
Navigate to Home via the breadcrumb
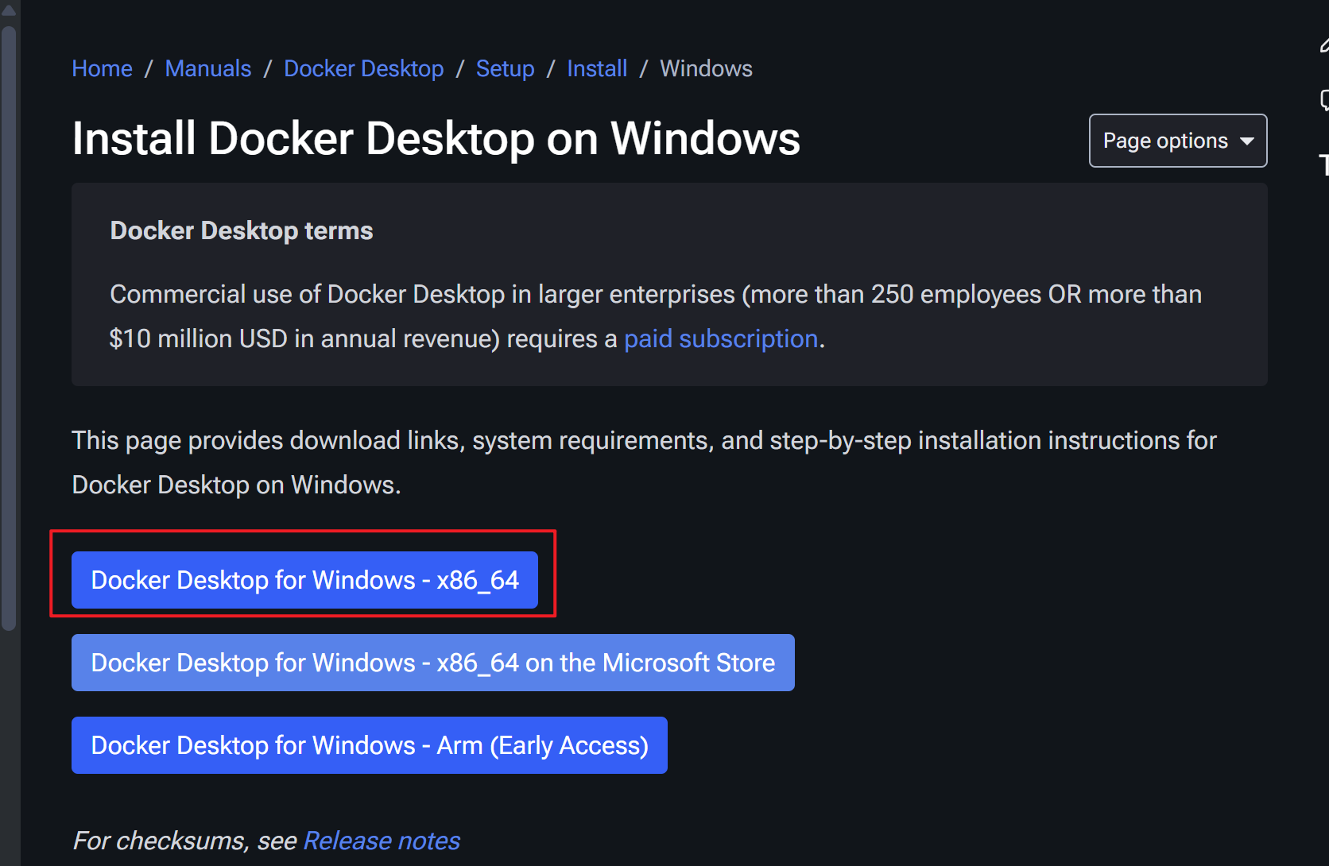click(x=102, y=68)
